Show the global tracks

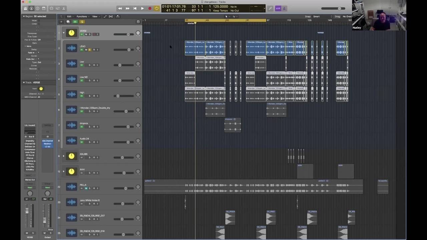pyautogui.click(x=138, y=22)
